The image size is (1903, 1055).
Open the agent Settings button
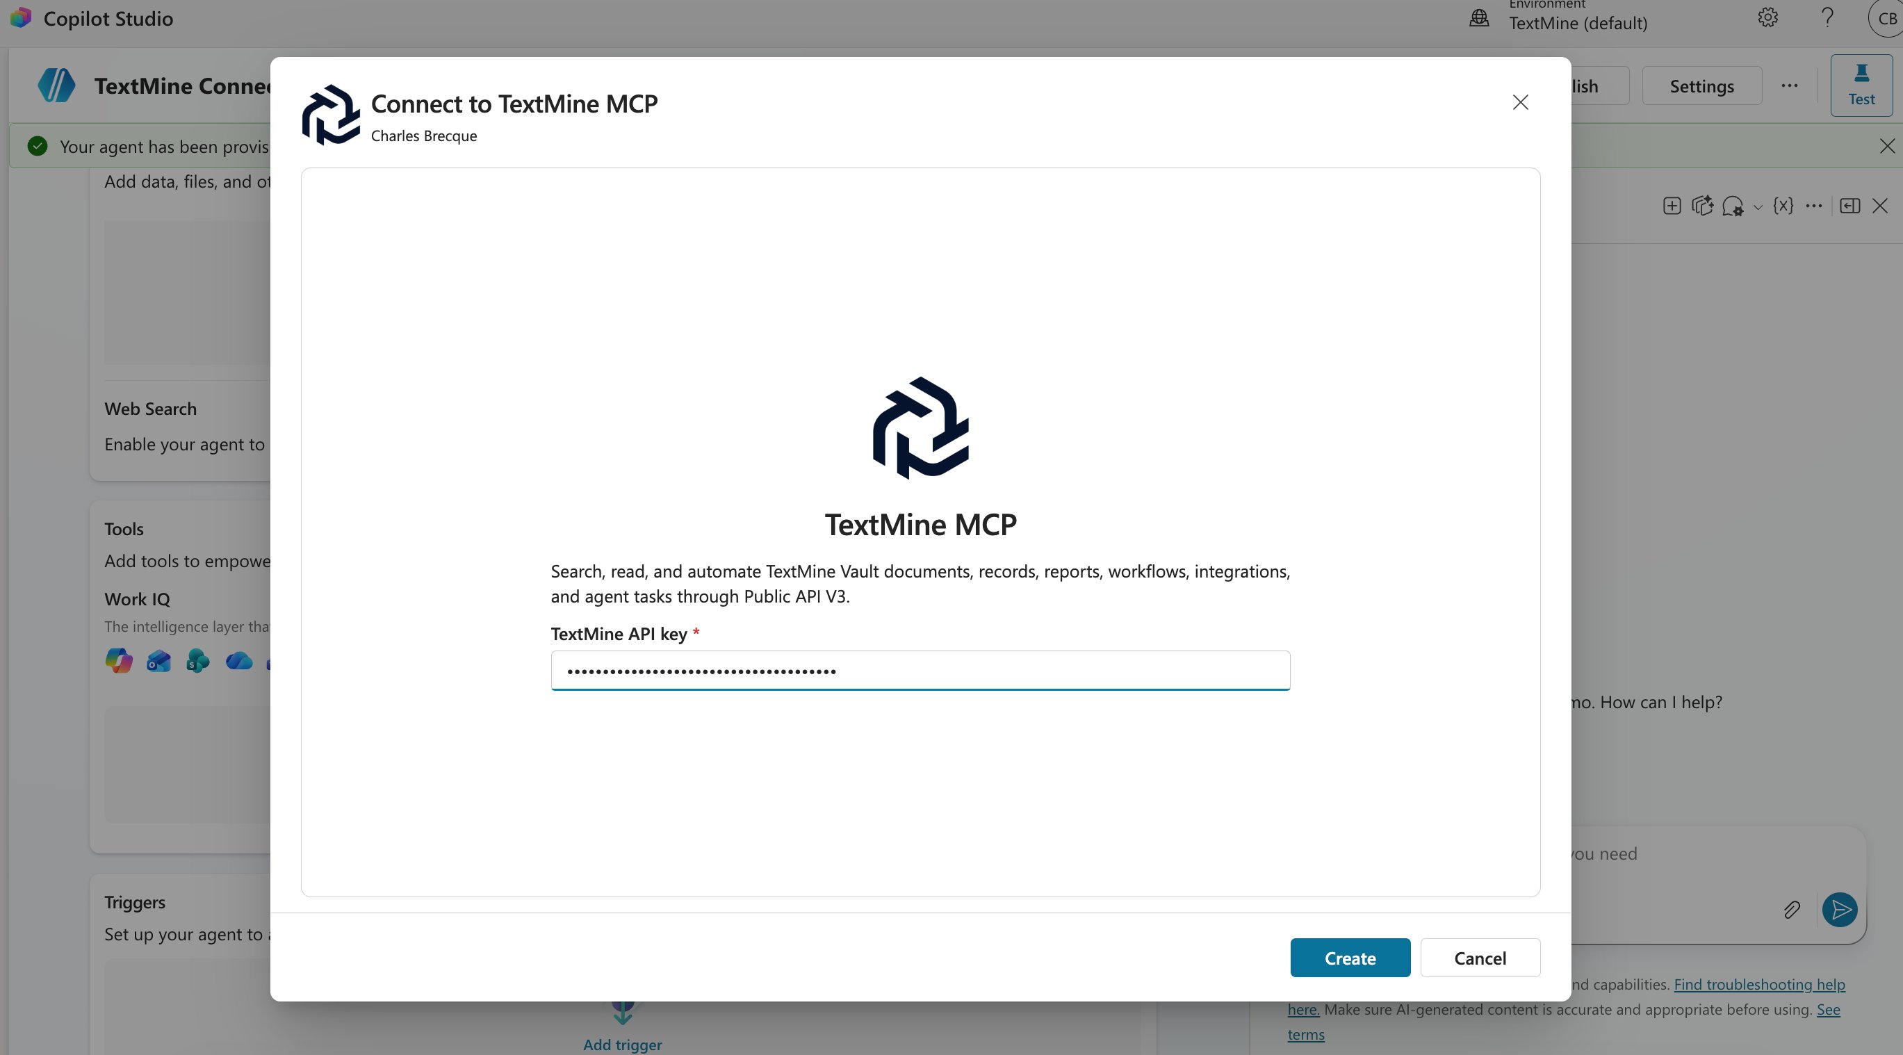[x=1701, y=85]
